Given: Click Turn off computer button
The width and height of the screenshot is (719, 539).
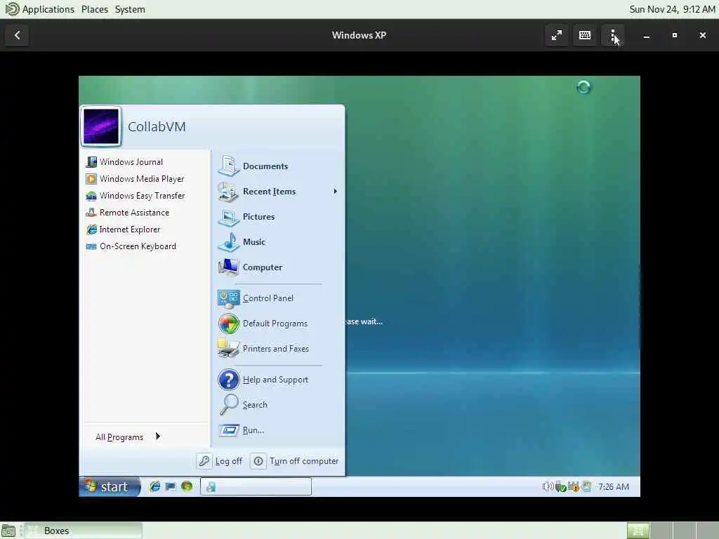Looking at the screenshot, I should [296, 461].
